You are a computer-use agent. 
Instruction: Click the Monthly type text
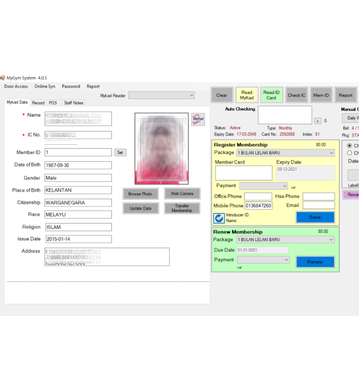click(x=286, y=128)
